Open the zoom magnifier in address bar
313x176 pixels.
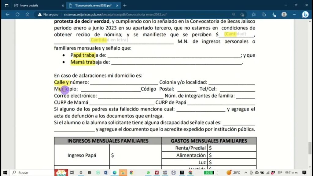point(234,14)
